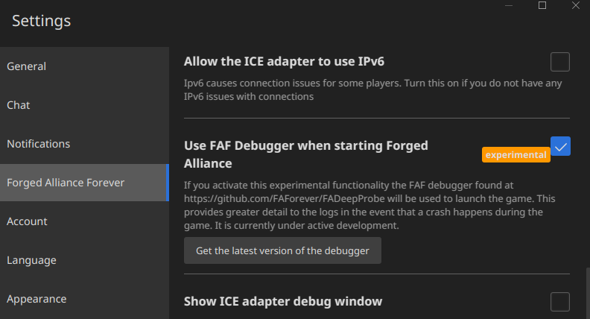Close the Settings window
The image size is (590, 319).
(576, 5)
